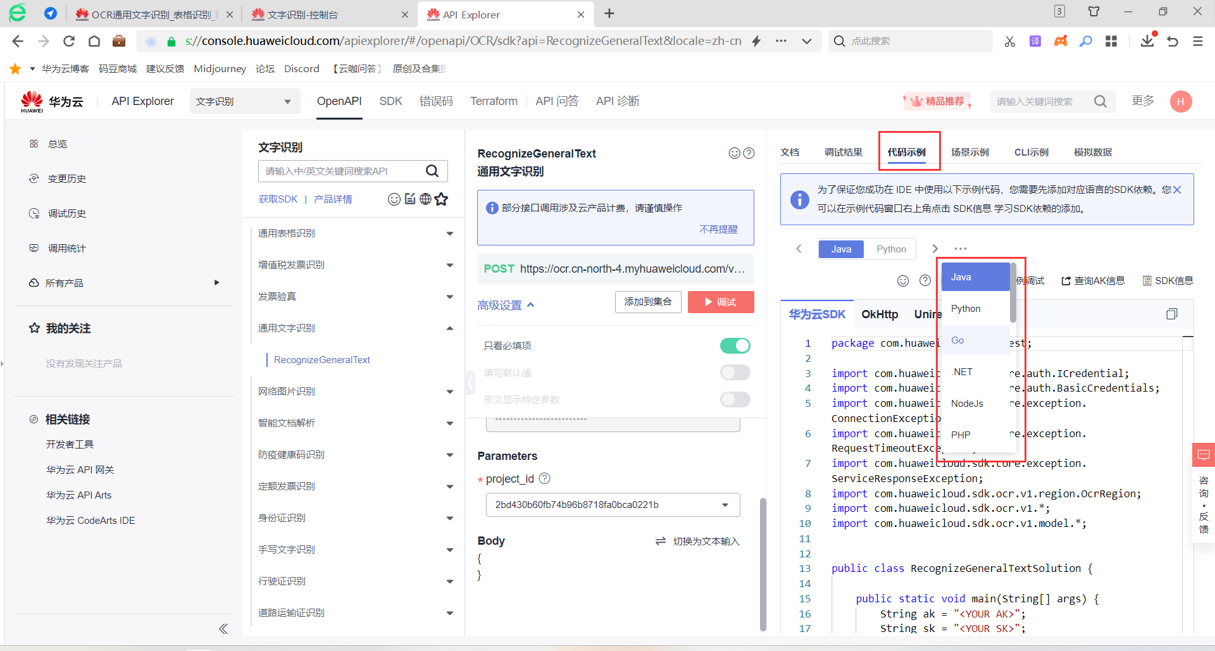This screenshot has width=1215, height=651.
Task: Open the user avatar H menu
Action: (x=1181, y=101)
